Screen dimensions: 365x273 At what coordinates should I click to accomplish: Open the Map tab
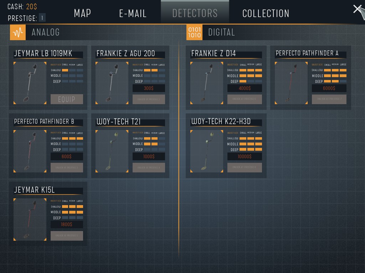[x=82, y=14]
